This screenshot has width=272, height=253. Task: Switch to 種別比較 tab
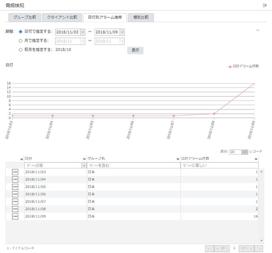(141, 17)
